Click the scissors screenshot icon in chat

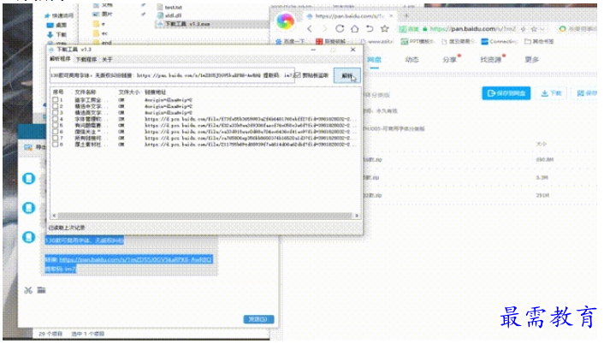click(28, 290)
